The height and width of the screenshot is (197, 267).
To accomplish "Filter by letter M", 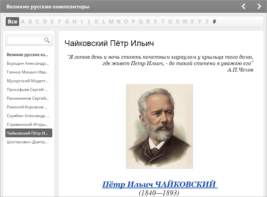I will [111, 21].
